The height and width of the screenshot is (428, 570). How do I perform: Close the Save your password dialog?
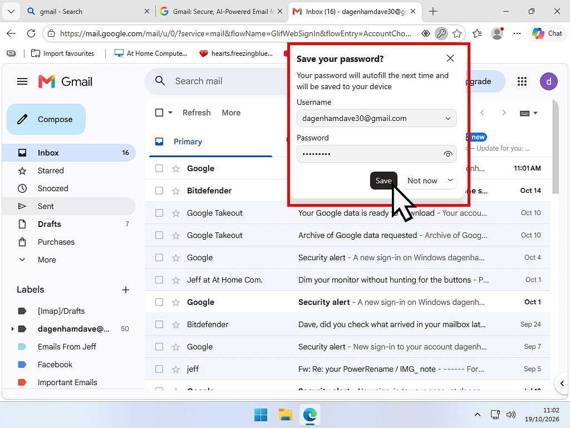[x=450, y=58]
